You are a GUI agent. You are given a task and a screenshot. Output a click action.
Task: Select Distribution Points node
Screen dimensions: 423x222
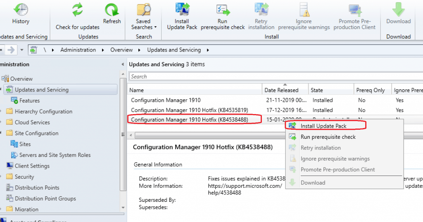tap(37, 187)
